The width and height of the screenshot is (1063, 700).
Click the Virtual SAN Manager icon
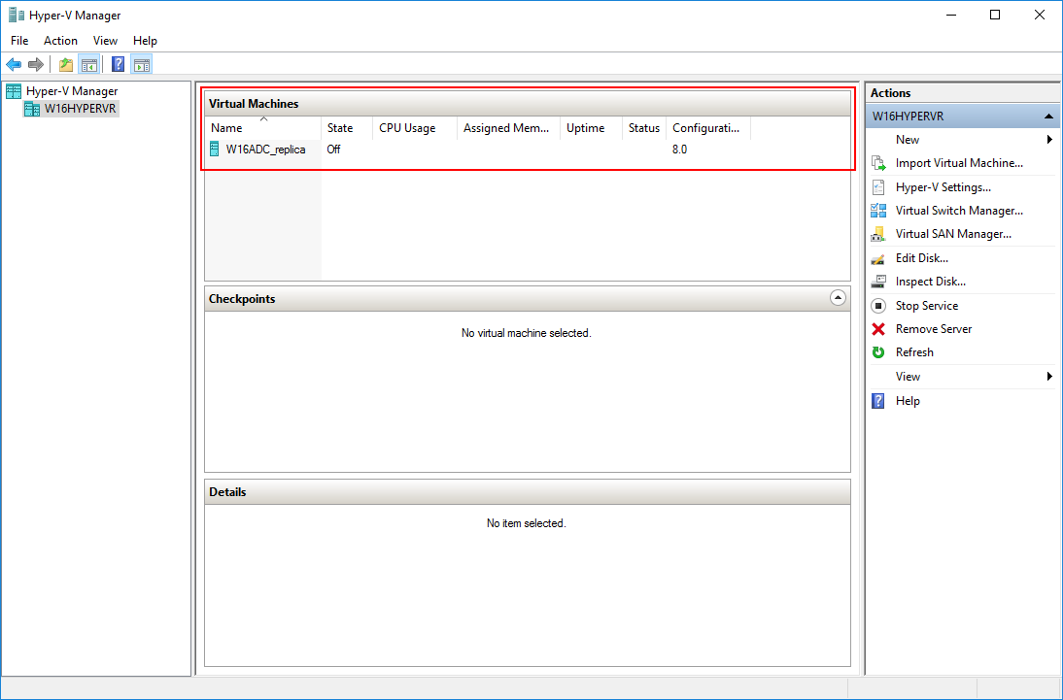(x=878, y=234)
